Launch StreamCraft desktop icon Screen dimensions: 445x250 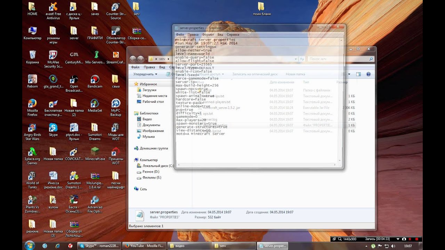tap(116, 57)
